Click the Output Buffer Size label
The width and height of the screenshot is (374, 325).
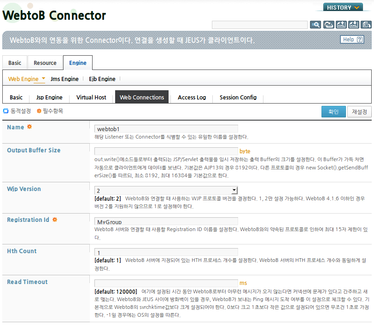click(x=34, y=150)
